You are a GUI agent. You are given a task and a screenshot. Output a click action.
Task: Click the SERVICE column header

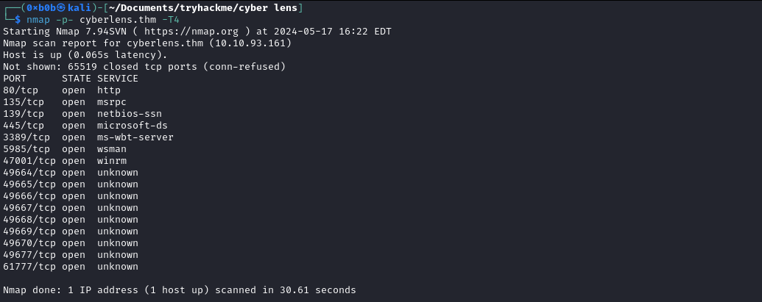tap(117, 79)
